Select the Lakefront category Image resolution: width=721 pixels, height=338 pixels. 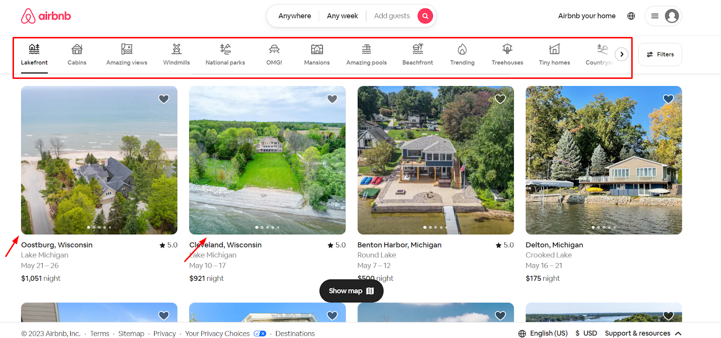tap(34, 55)
